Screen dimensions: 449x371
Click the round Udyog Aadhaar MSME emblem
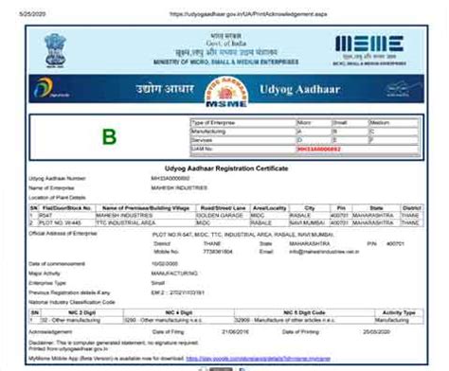click(226, 92)
